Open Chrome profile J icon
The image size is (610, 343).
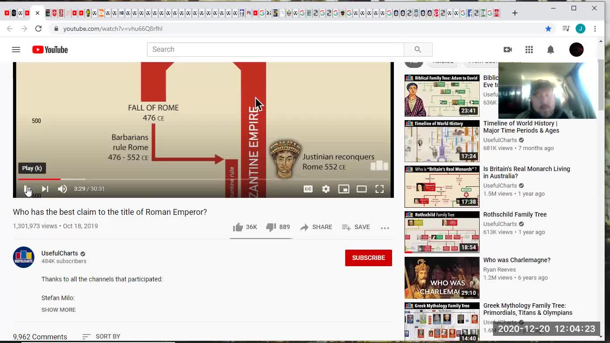pos(581,29)
